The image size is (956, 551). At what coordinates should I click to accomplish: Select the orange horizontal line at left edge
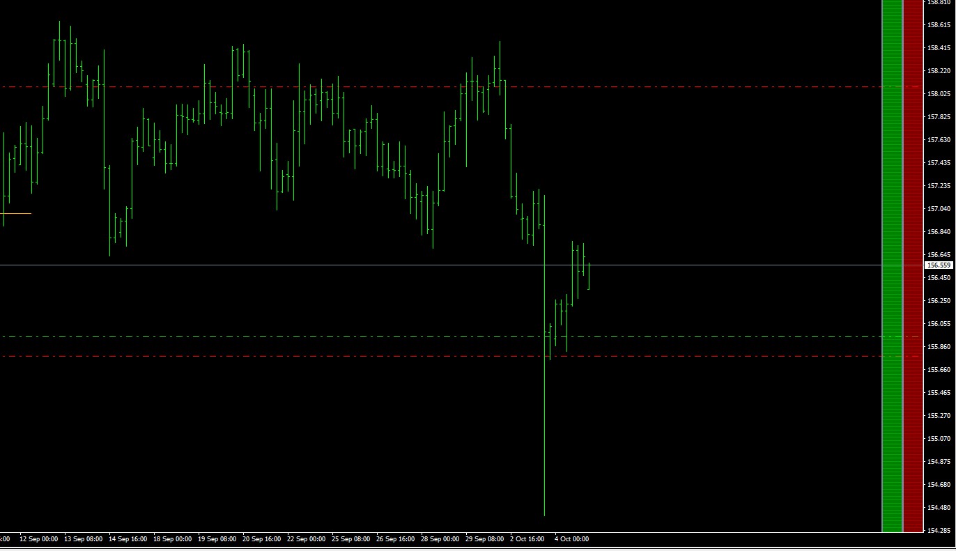15,213
